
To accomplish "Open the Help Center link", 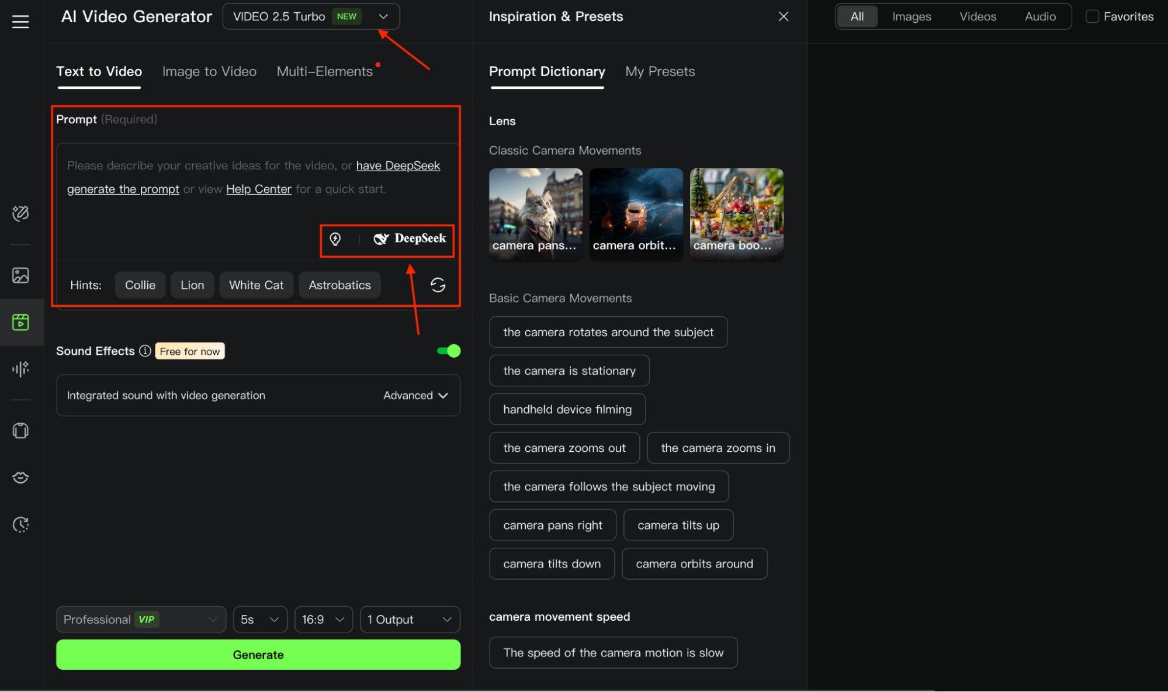I will point(258,189).
